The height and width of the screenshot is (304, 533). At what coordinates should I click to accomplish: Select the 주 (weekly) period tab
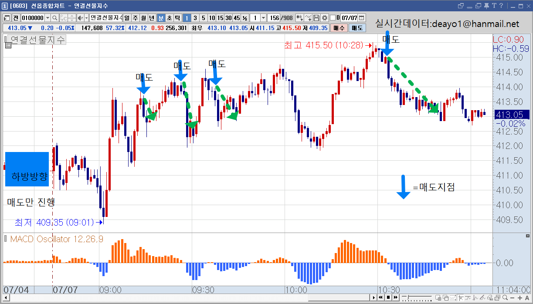click(135, 18)
